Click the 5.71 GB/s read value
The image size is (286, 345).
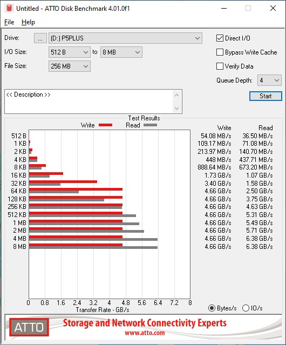coord(260,231)
